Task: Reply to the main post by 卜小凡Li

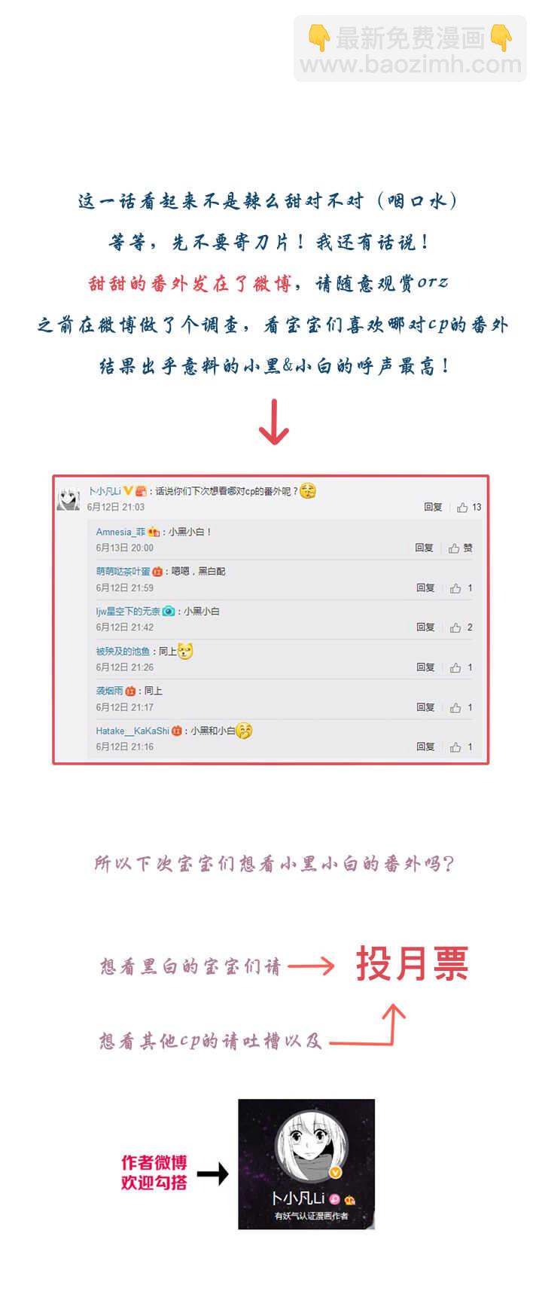Action: 433,508
